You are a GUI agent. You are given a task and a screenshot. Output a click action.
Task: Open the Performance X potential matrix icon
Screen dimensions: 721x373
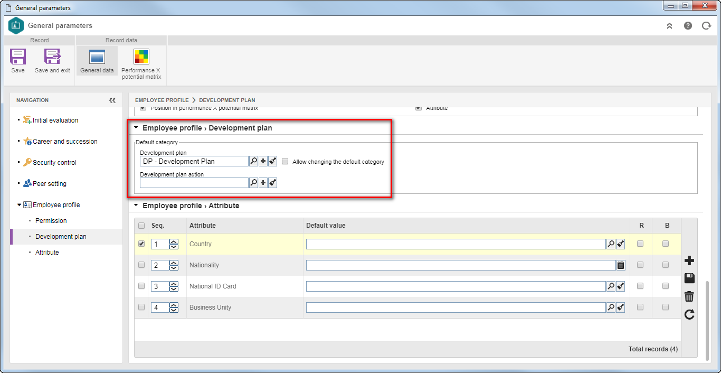[141, 57]
